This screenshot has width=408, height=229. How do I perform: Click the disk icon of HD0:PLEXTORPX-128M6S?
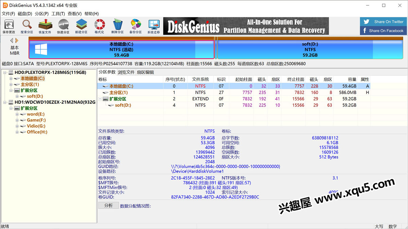(11, 72)
